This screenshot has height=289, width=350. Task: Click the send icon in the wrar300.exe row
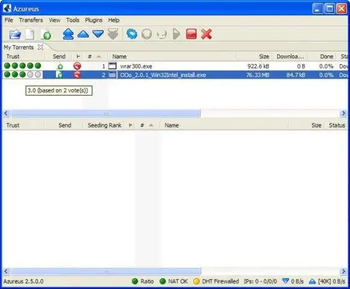[x=60, y=66]
